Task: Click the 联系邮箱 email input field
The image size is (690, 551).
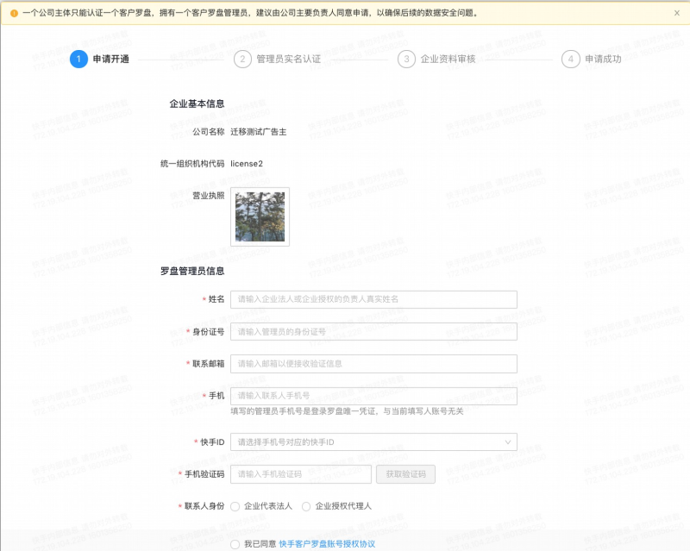Action: (375, 363)
